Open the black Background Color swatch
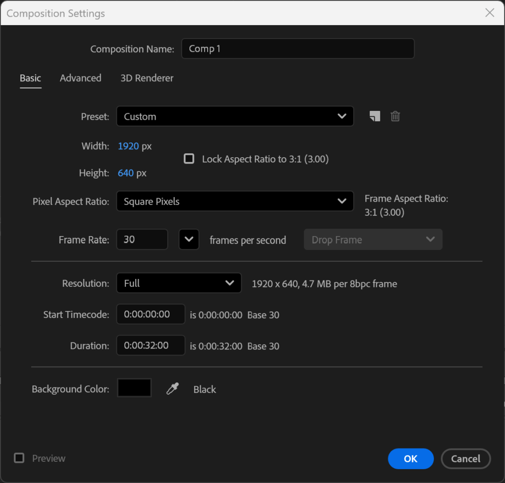The height and width of the screenshot is (483, 505). 134,388
